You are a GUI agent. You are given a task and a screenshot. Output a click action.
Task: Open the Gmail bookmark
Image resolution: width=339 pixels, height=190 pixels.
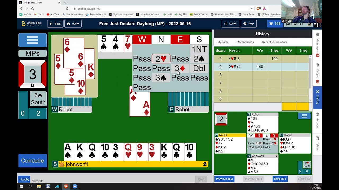coord(39,15)
